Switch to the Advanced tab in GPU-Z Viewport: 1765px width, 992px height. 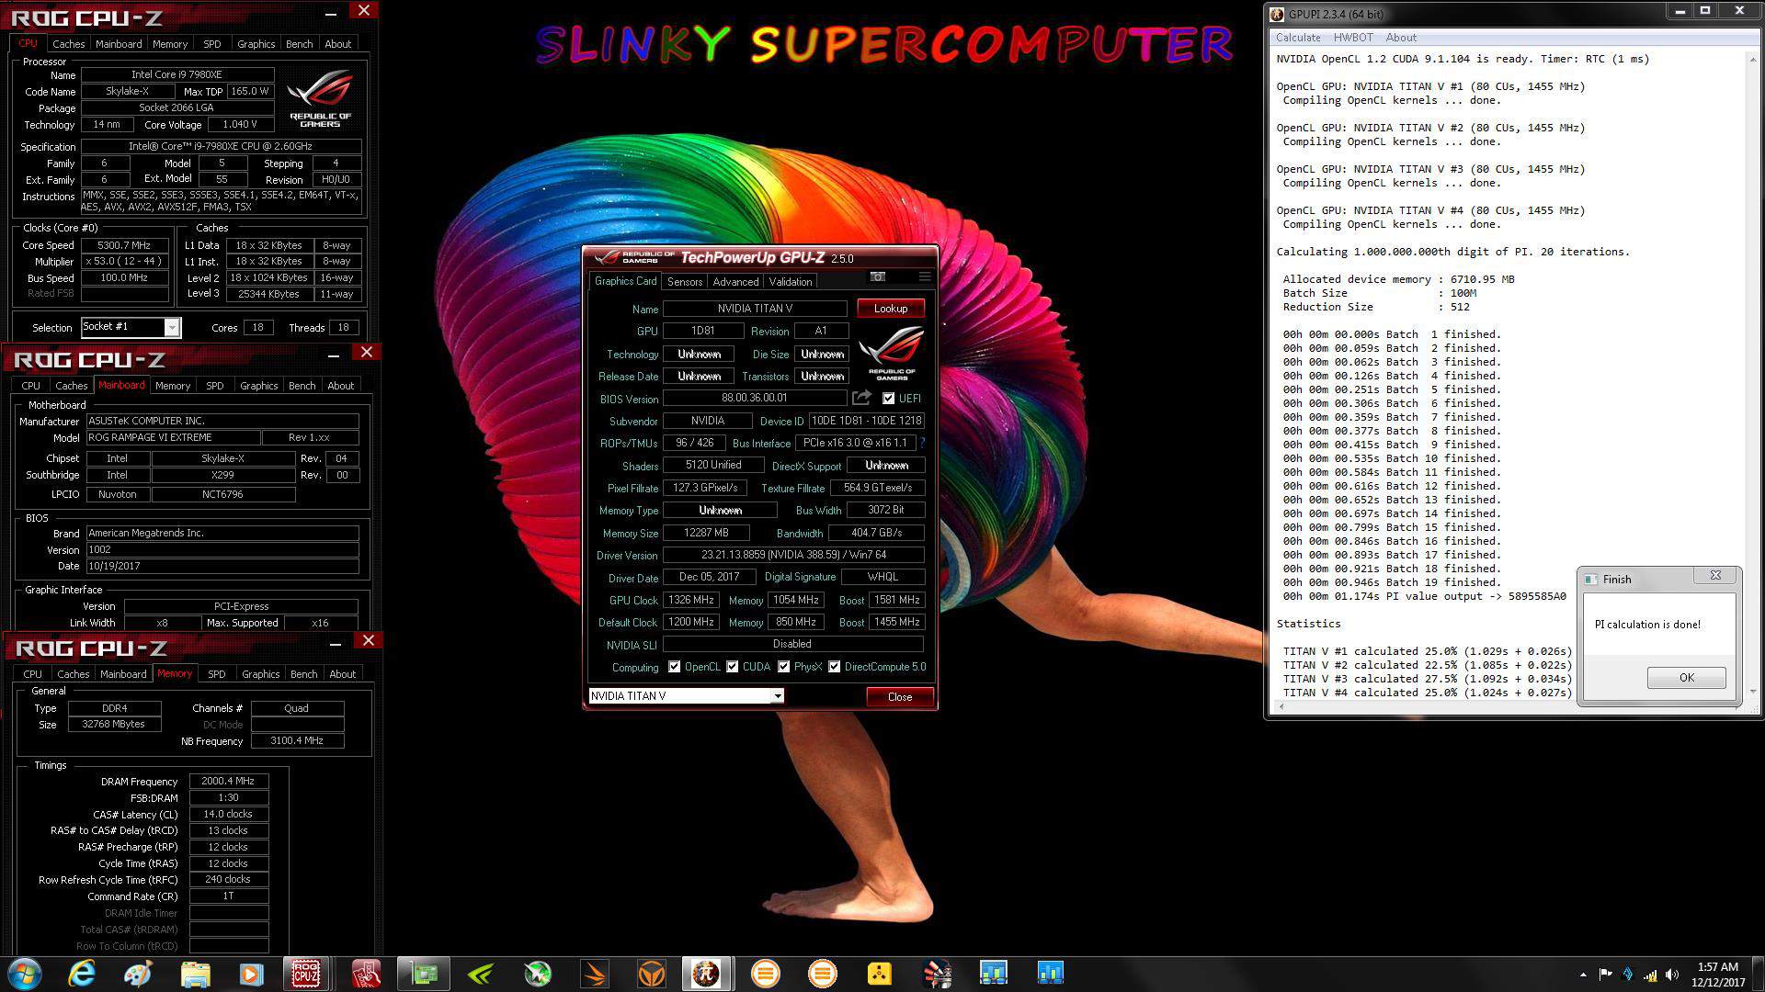735,282
